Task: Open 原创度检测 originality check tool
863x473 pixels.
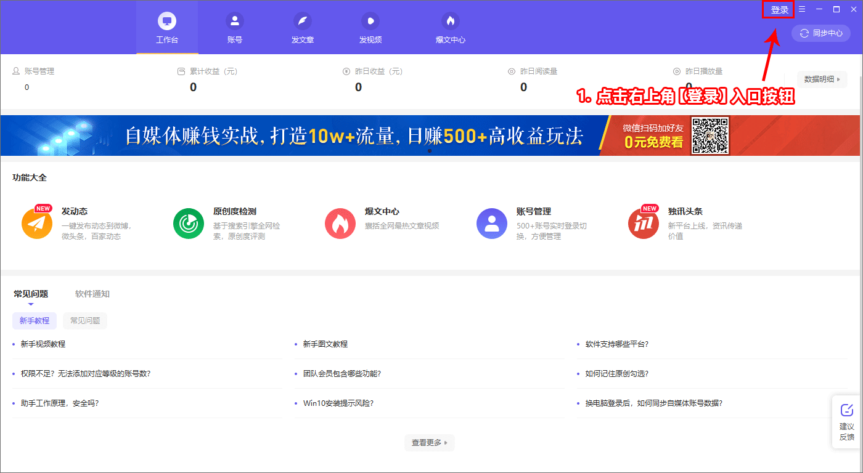Action: 188,223
